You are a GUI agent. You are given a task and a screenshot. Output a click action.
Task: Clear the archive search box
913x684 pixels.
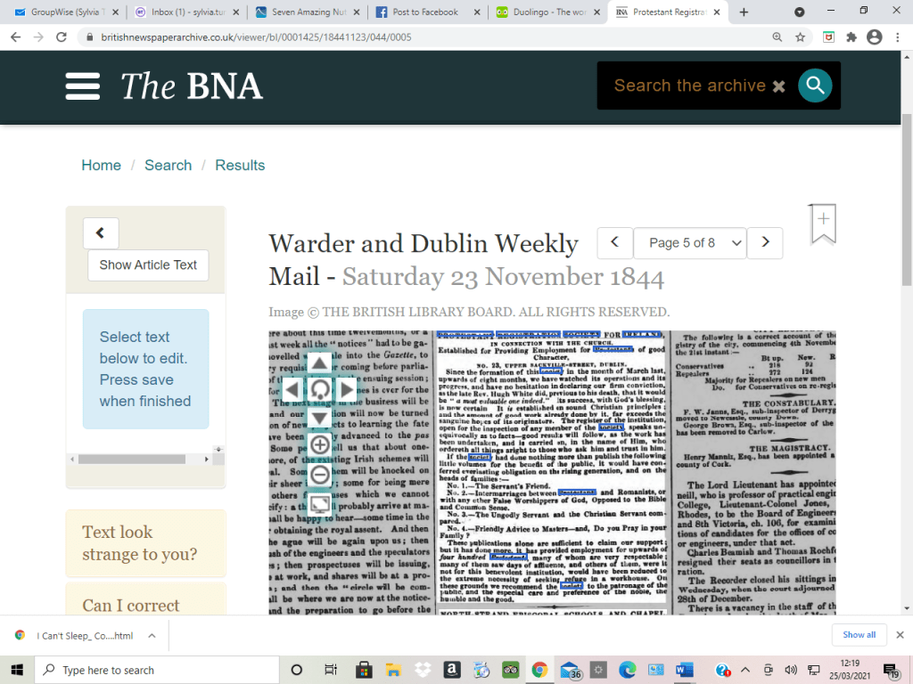[x=778, y=86]
